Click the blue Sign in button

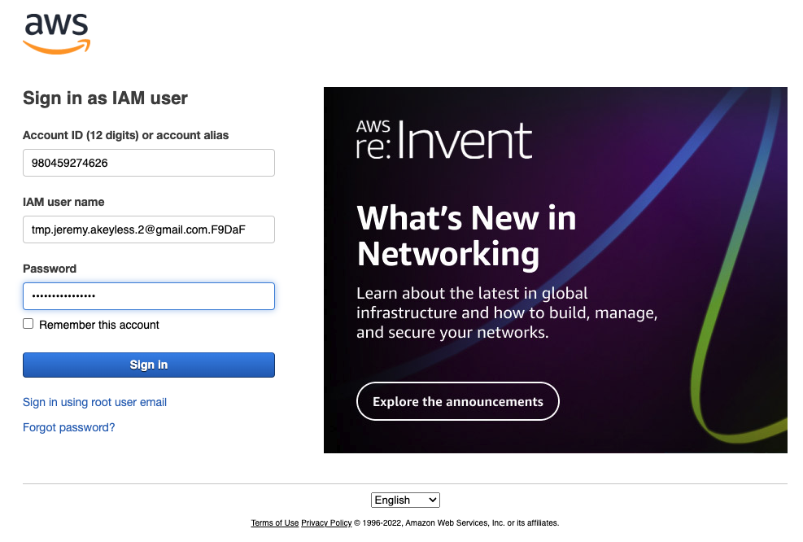[149, 365]
